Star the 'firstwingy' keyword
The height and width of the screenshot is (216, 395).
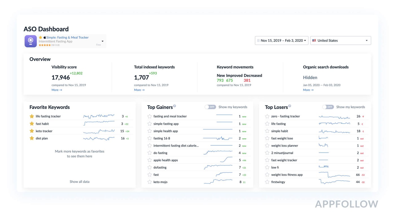(x=267, y=182)
